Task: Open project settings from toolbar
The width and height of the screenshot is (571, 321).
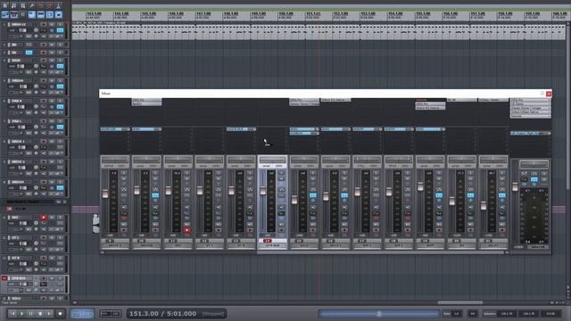Action: [x=32, y=6]
